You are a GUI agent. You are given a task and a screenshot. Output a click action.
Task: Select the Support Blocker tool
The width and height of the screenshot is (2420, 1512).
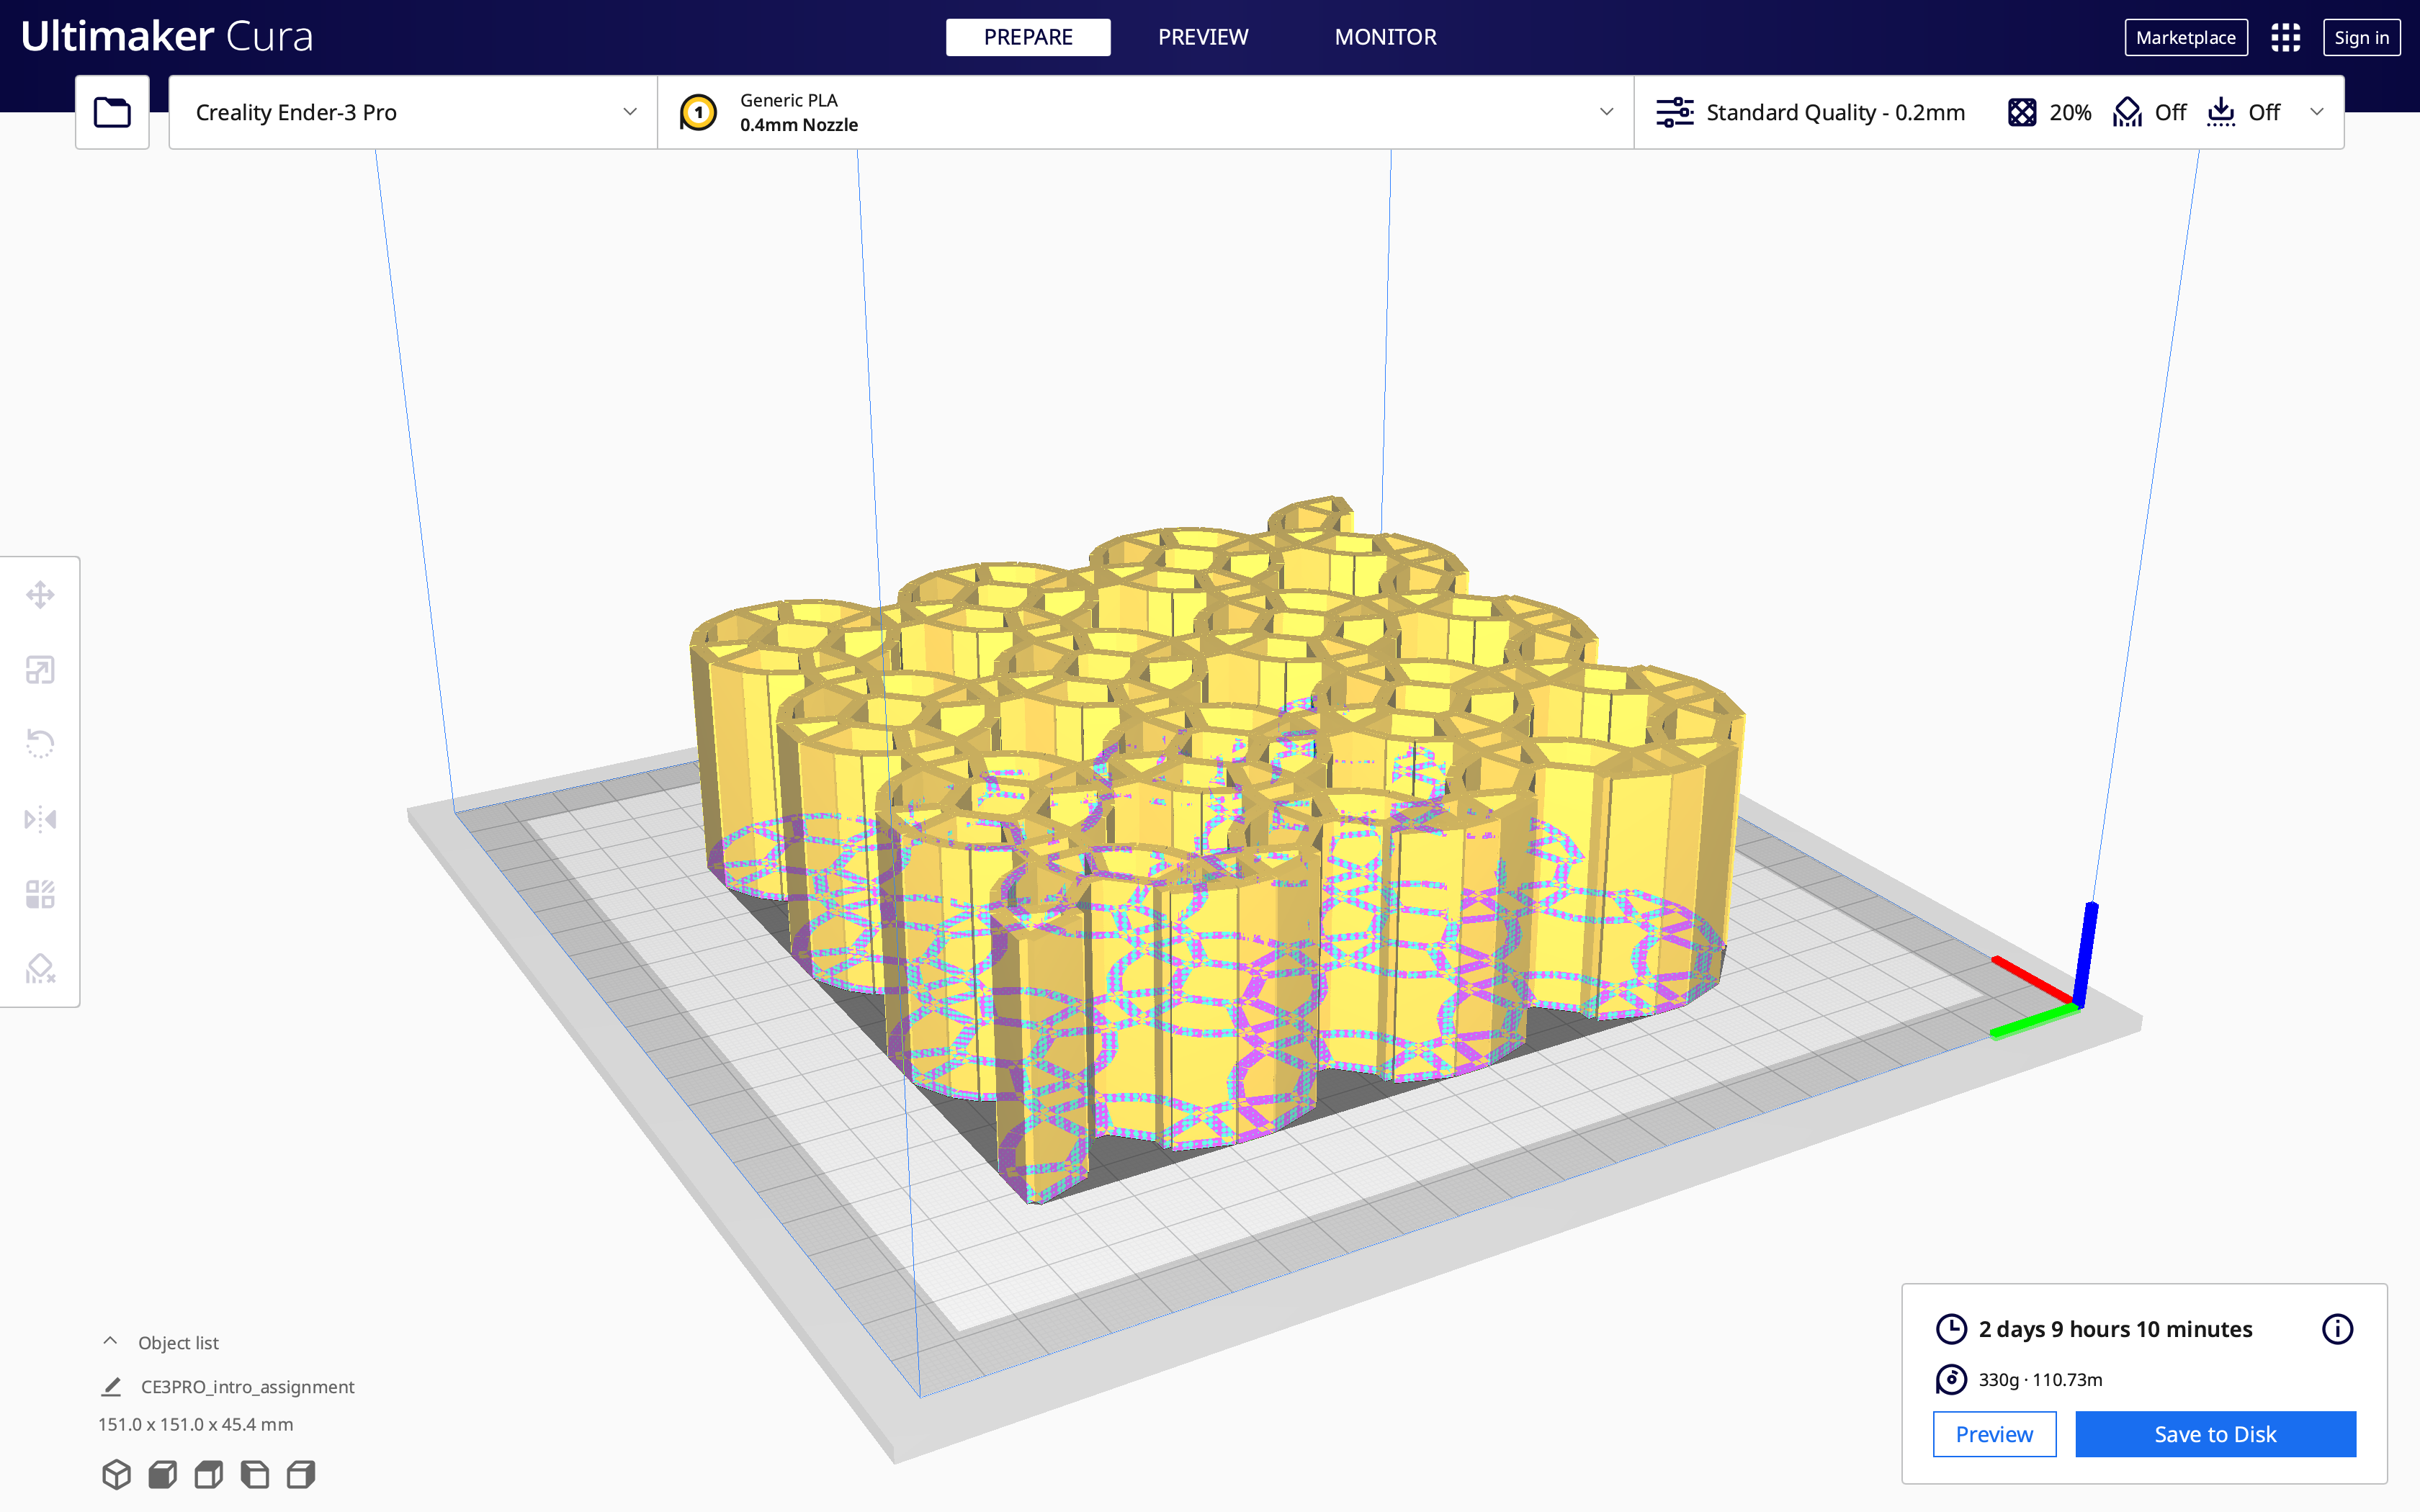[40, 968]
